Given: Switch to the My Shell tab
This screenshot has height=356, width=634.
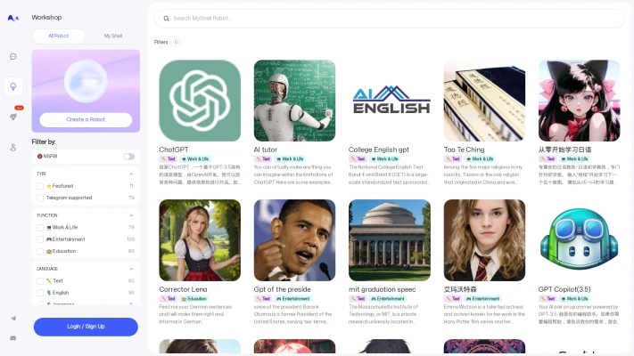Looking at the screenshot, I should pyautogui.click(x=113, y=36).
